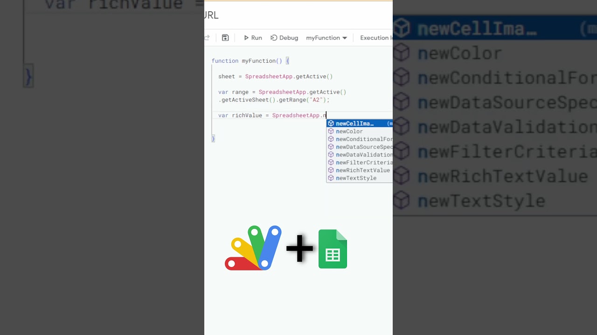Image resolution: width=597 pixels, height=335 pixels.
Task: Select newDataSourceSpec in the suggestion list
Action: click(360, 147)
